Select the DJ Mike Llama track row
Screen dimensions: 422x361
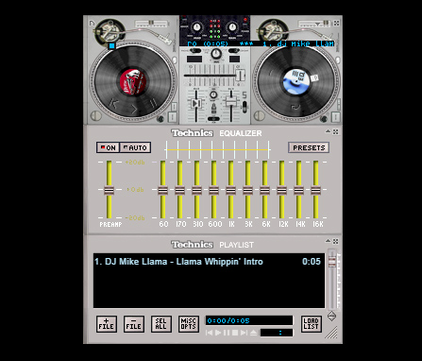pos(209,262)
